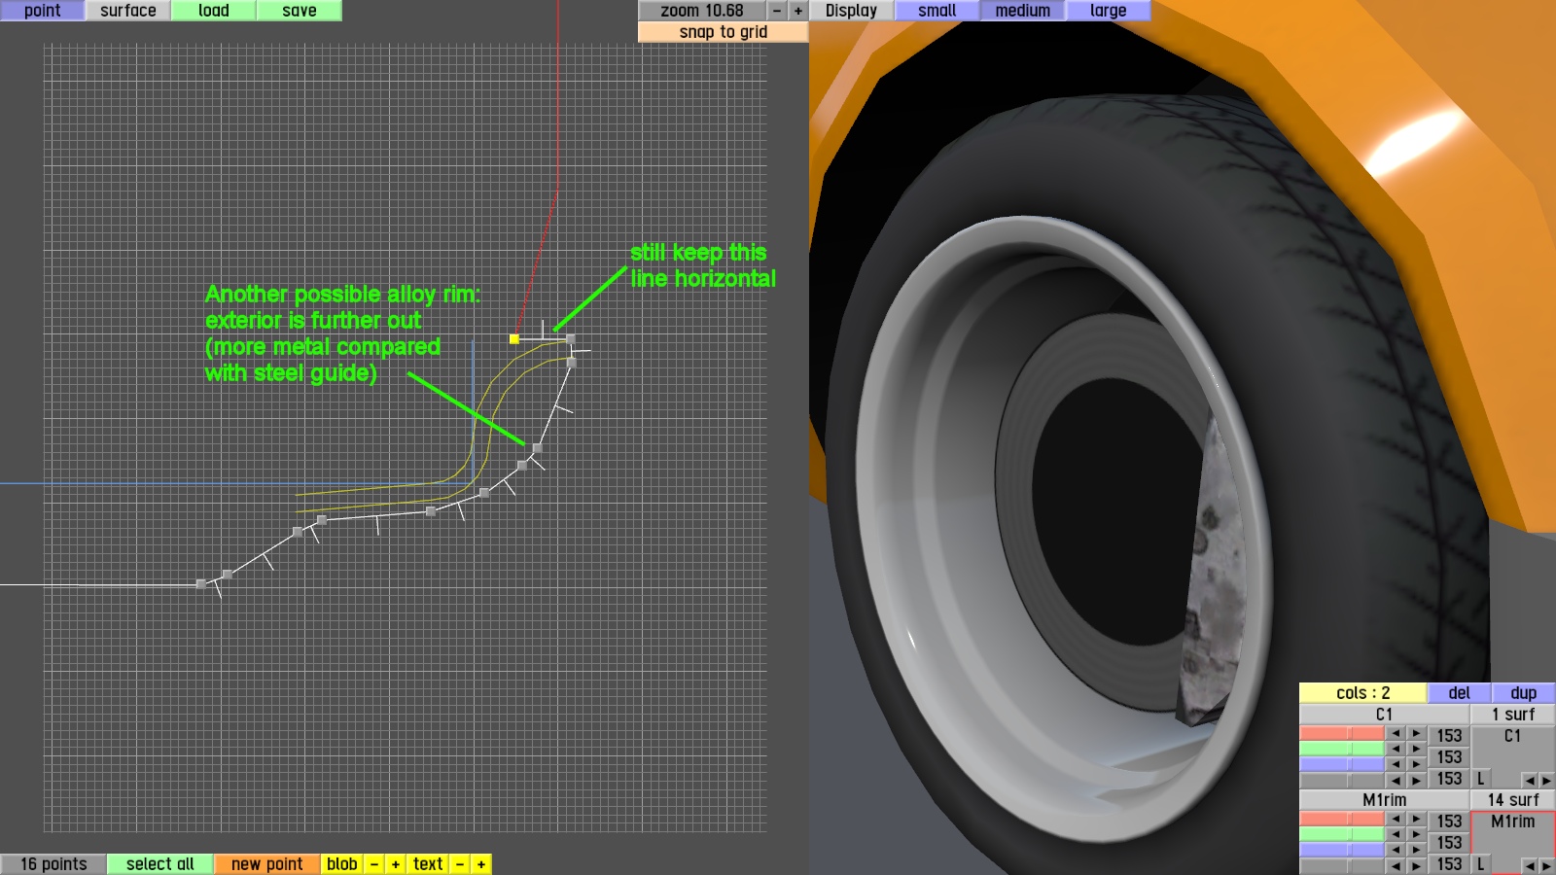The height and width of the screenshot is (875, 1556).
Task: Click left arrow in M1rim swatch box
Action: coord(1529,865)
